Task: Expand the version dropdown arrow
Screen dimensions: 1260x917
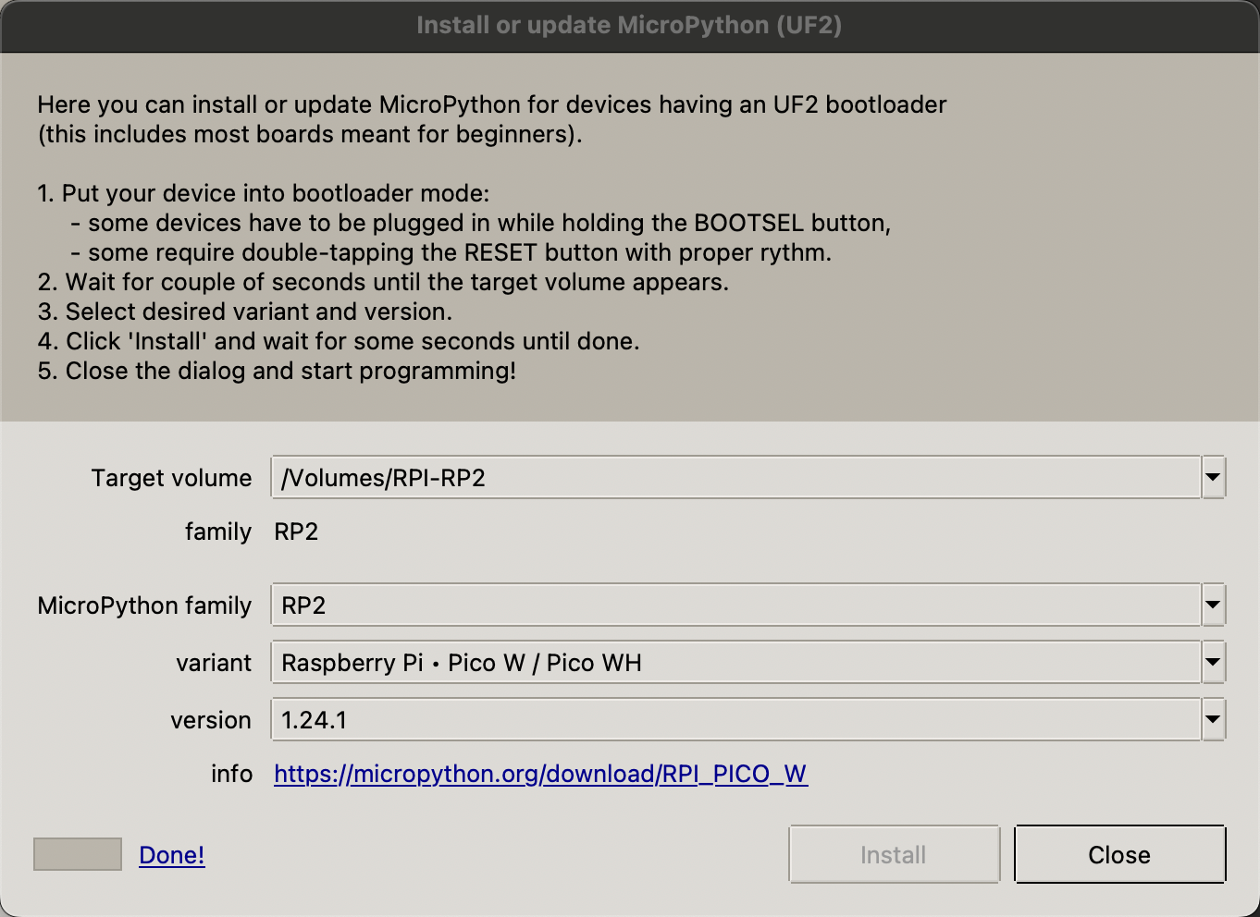Action: click(1213, 720)
